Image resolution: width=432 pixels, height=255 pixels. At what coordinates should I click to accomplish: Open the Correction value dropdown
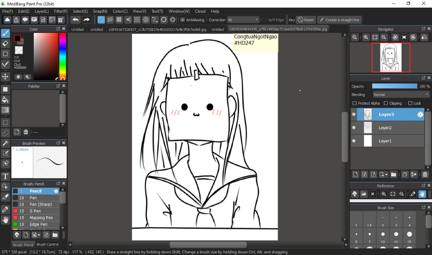(x=257, y=20)
